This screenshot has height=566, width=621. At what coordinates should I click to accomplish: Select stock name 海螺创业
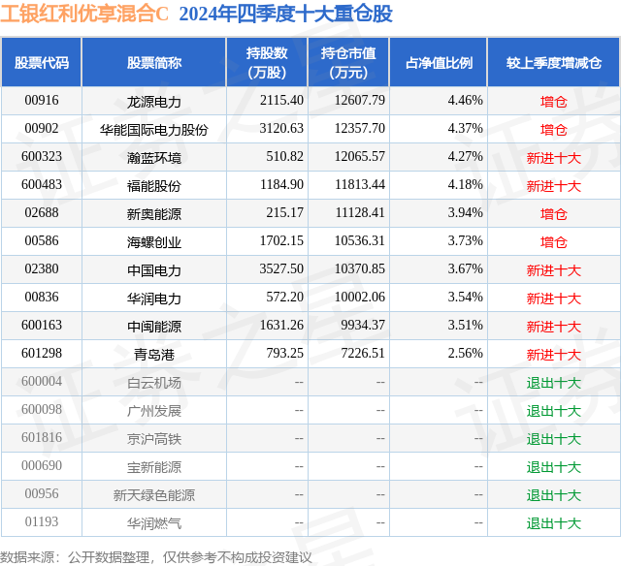click(154, 242)
